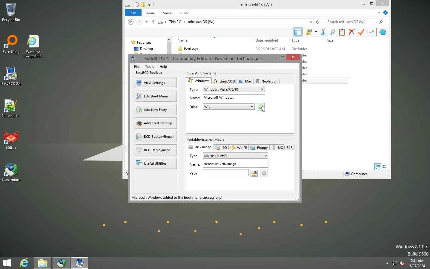Select the Disk Image tab
The height and width of the screenshot is (269, 430).
coord(200,147)
